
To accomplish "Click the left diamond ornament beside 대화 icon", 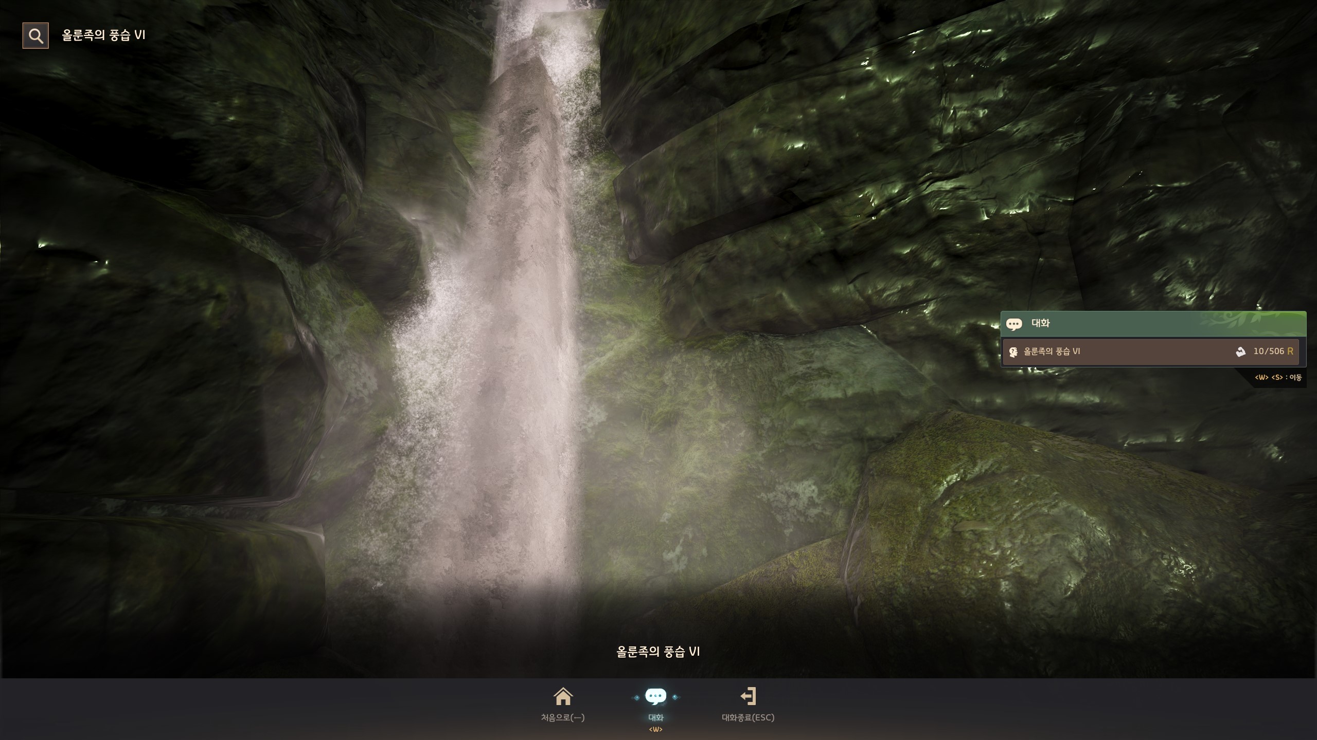I will (636, 697).
